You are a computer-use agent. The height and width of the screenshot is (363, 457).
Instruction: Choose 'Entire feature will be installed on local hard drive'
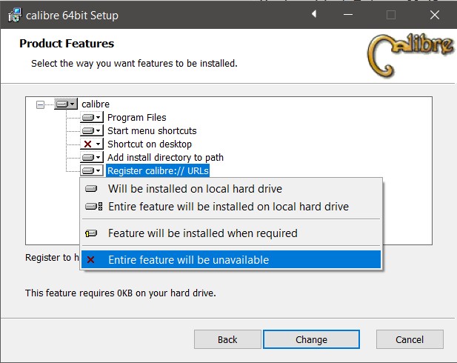228,207
